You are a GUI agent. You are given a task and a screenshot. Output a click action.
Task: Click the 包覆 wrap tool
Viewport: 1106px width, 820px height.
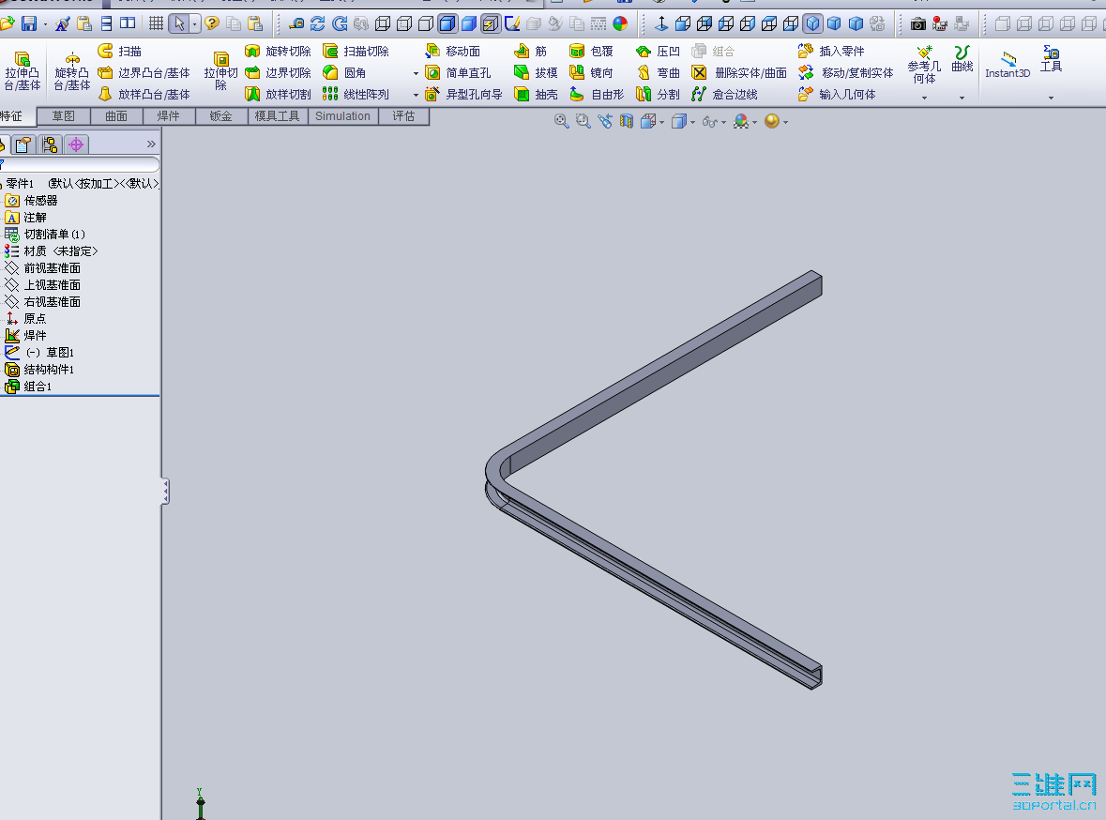coord(591,51)
